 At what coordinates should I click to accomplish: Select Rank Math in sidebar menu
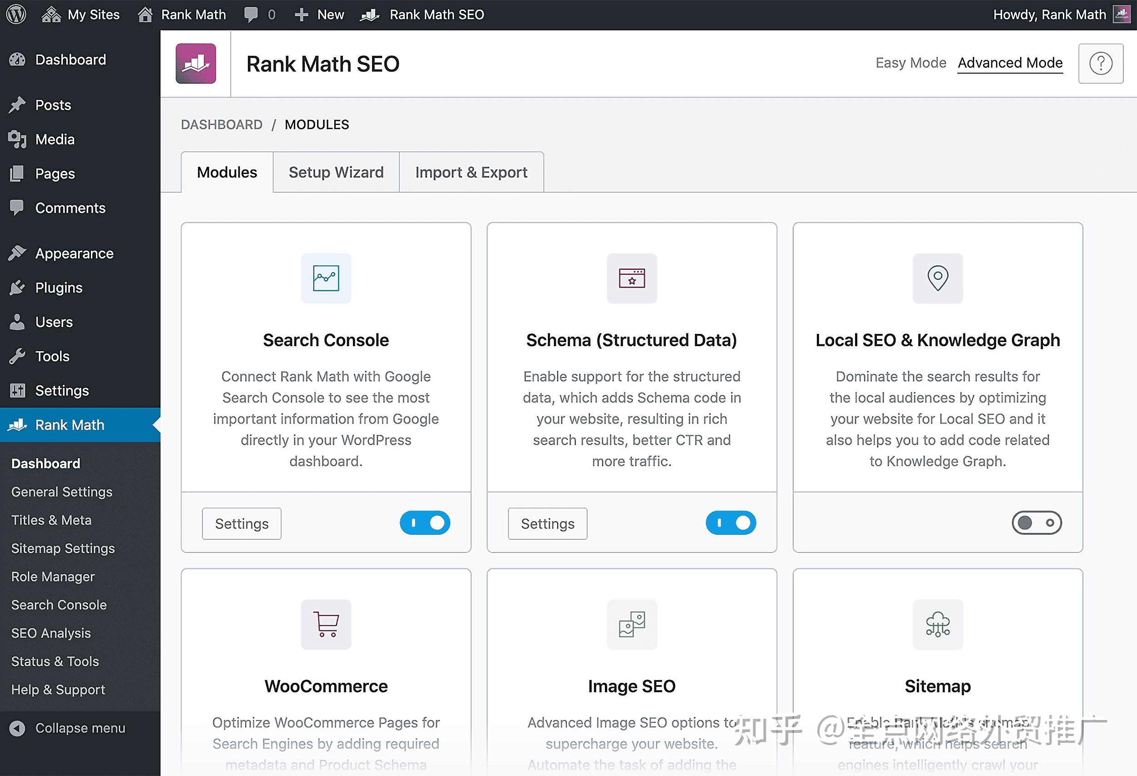[80, 425]
